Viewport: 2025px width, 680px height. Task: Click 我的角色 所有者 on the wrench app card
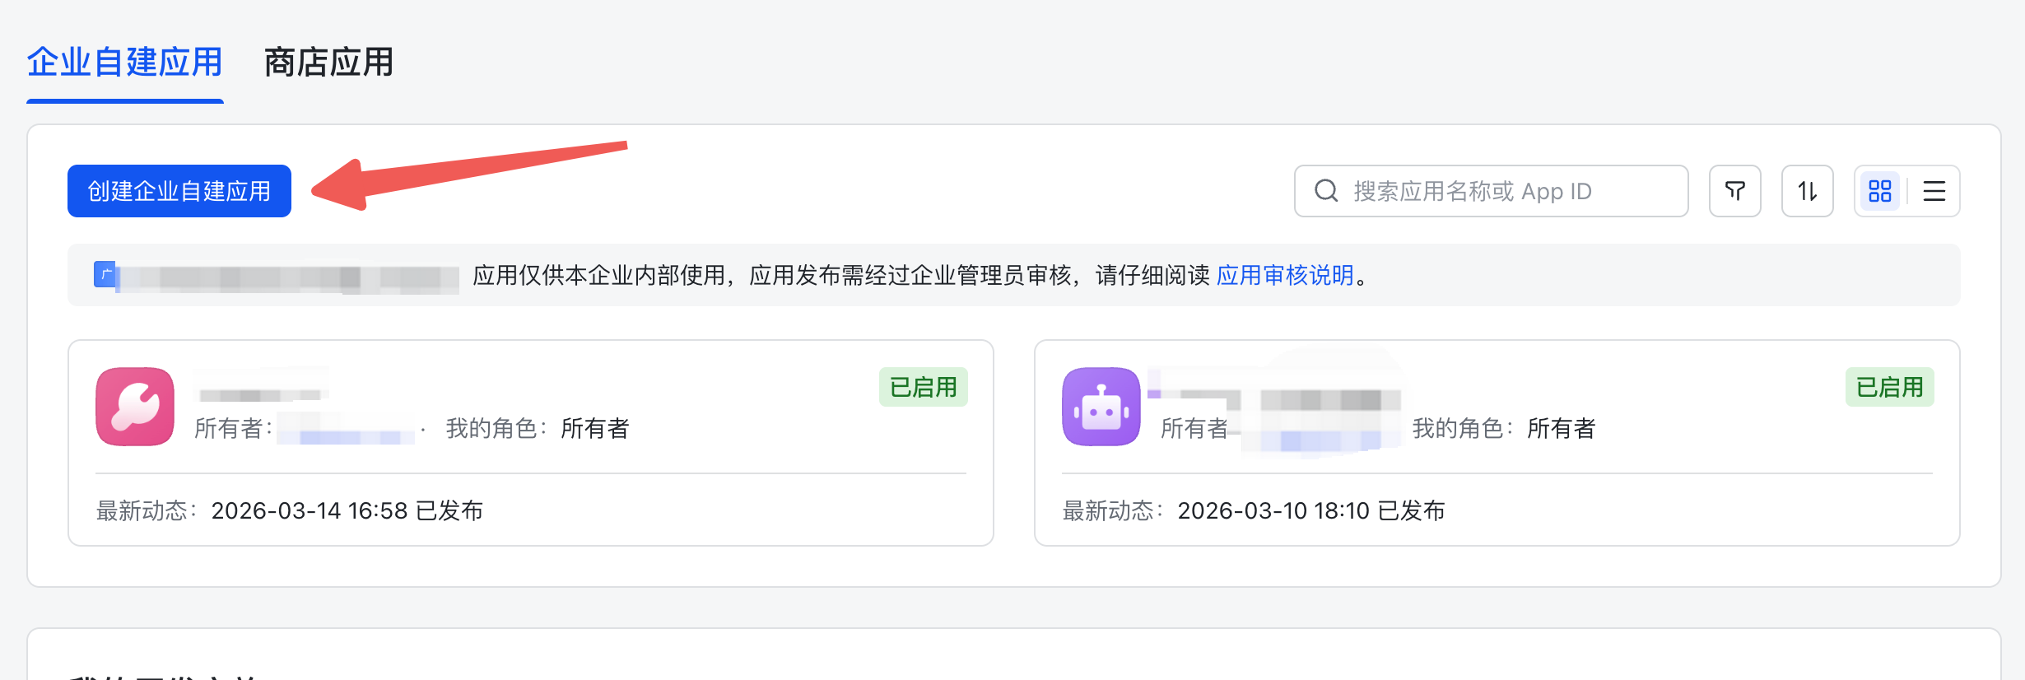(x=537, y=429)
